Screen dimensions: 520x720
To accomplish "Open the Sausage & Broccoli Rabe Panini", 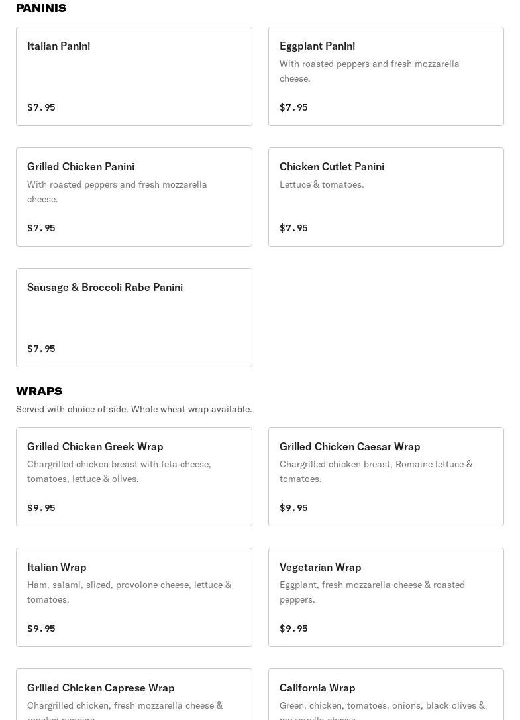I will pyautogui.click(x=105, y=288).
